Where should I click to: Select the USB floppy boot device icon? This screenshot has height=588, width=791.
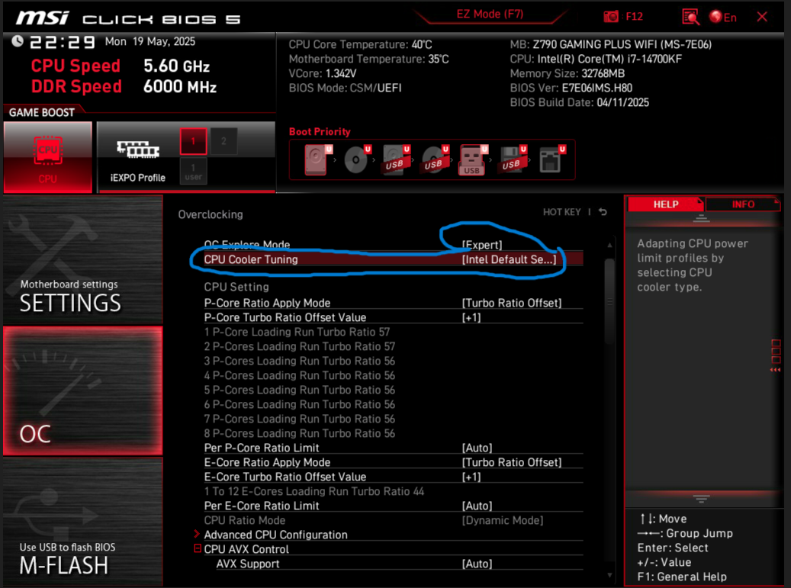pyautogui.click(x=513, y=159)
